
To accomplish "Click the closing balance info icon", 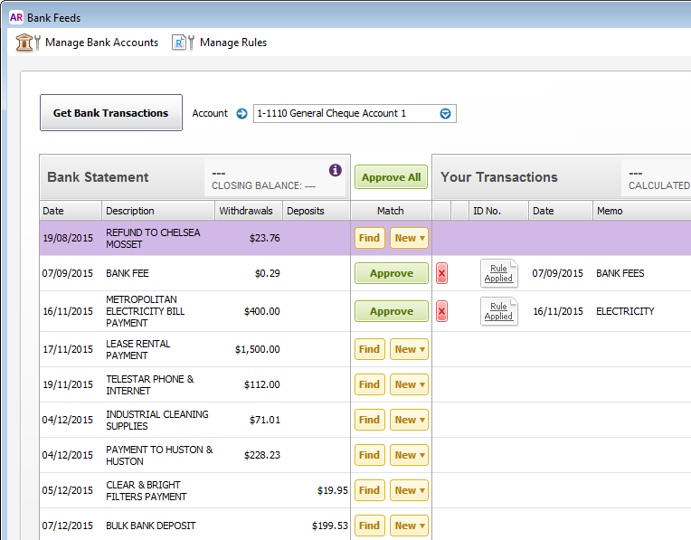I will 335,170.
